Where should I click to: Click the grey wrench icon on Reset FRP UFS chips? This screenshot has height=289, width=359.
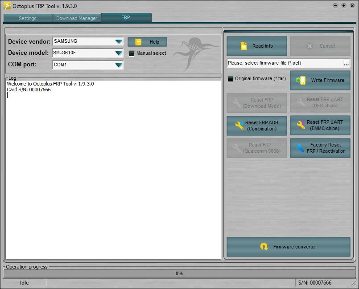(x=301, y=102)
